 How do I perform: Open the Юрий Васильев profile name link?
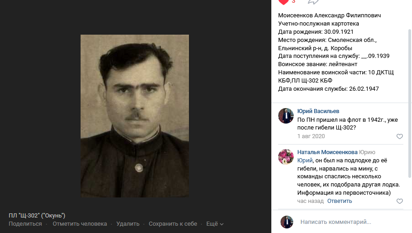pyautogui.click(x=318, y=111)
